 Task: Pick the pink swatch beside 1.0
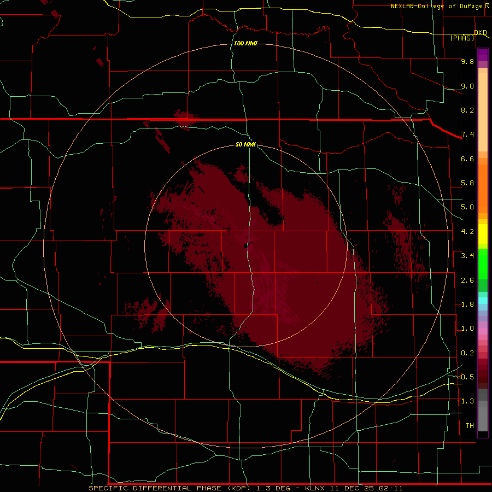click(x=483, y=331)
